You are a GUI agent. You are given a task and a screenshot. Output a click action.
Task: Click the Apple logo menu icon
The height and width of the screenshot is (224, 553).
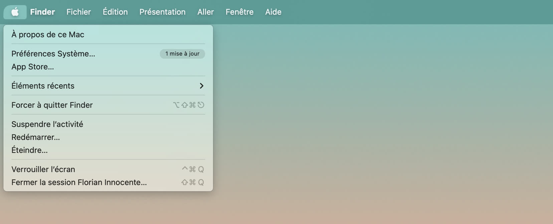point(15,12)
